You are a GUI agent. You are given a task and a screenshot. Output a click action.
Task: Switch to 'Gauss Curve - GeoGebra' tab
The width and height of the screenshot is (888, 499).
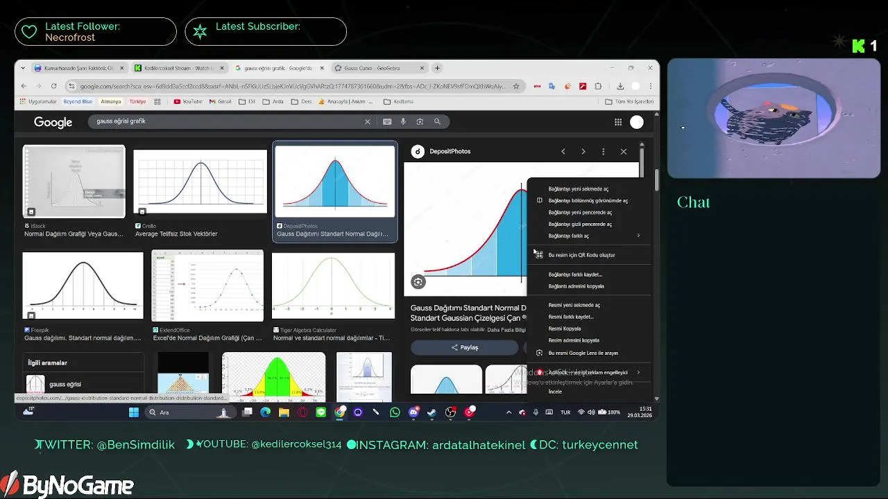(379, 68)
